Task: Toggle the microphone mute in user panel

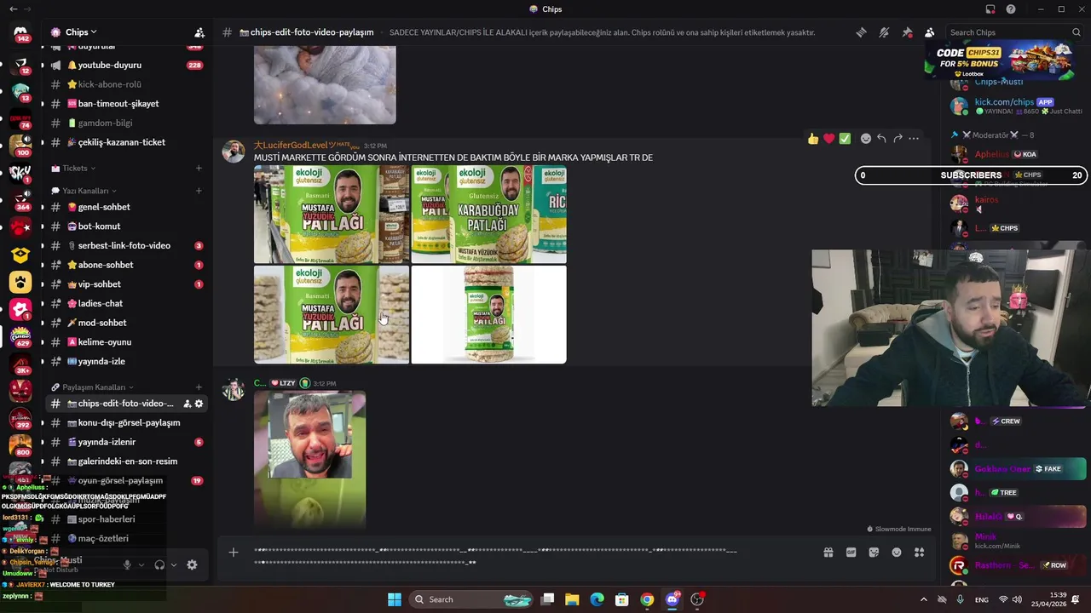Action: pos(127,564)
